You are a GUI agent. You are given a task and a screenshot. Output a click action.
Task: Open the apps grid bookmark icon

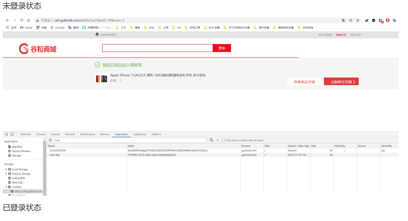coord(7,27)
